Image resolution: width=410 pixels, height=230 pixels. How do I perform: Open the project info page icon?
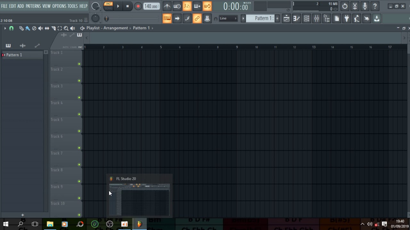(337, 19)
